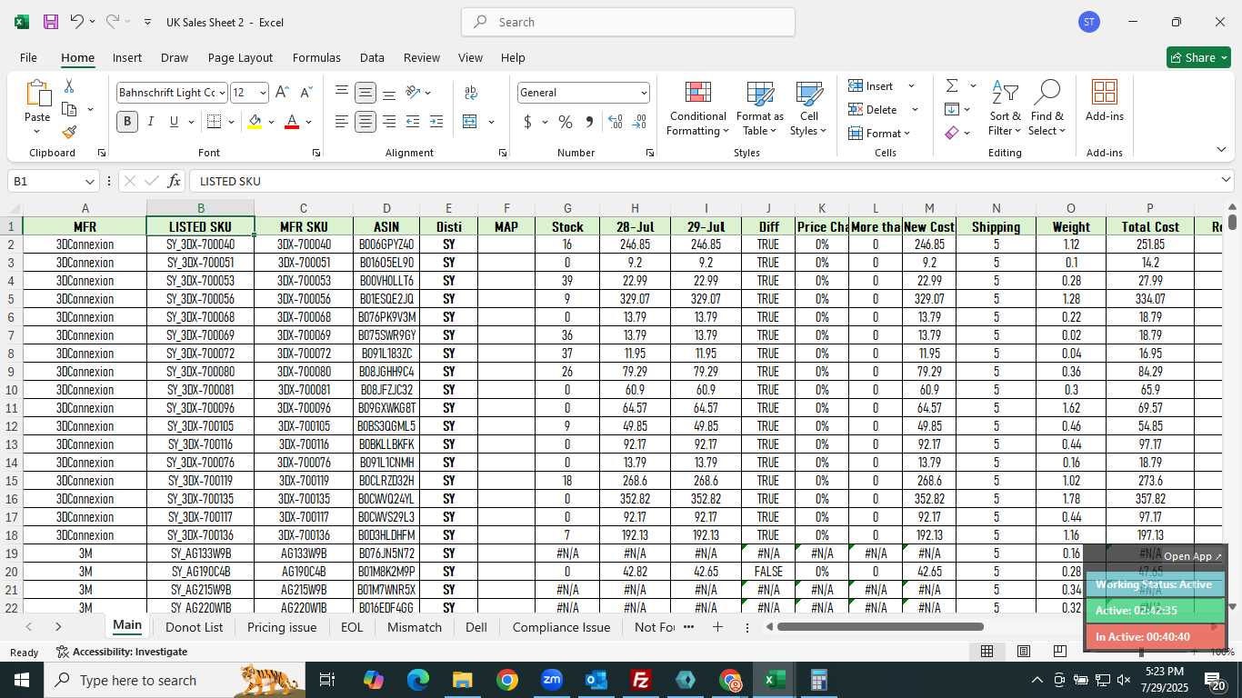Undo the last action in Excel
1242x698 pixels.
point(76,22)
